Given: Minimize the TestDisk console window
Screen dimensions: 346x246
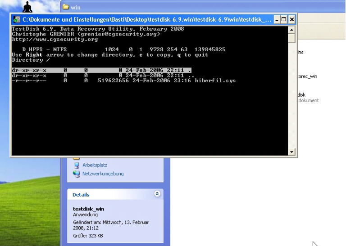Looking at the screenshot, I should tap(277, 20).
